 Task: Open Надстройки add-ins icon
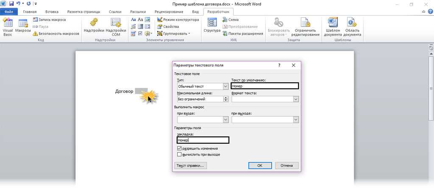point(94,25)
